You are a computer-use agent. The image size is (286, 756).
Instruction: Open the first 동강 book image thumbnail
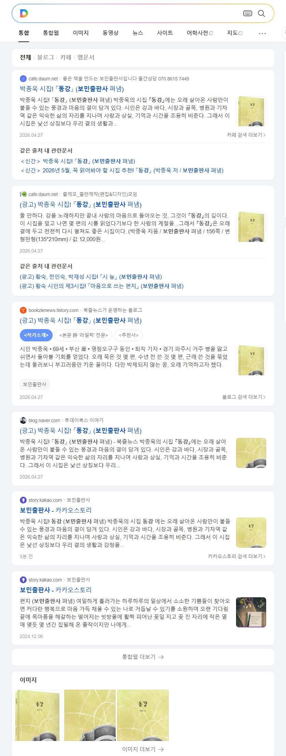(38, 715)
